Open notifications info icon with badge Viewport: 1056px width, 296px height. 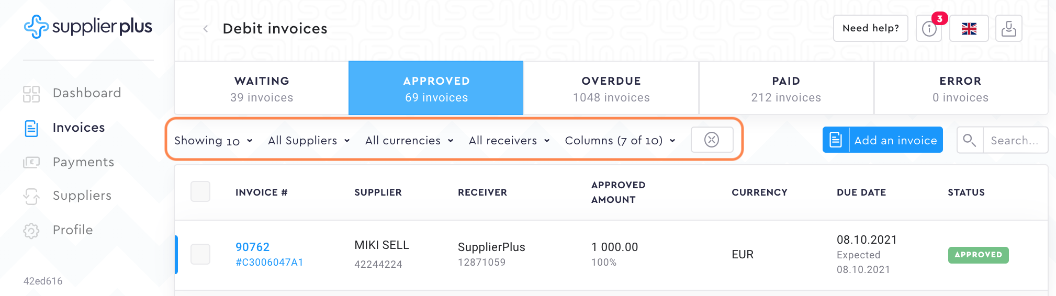(929, 29)
